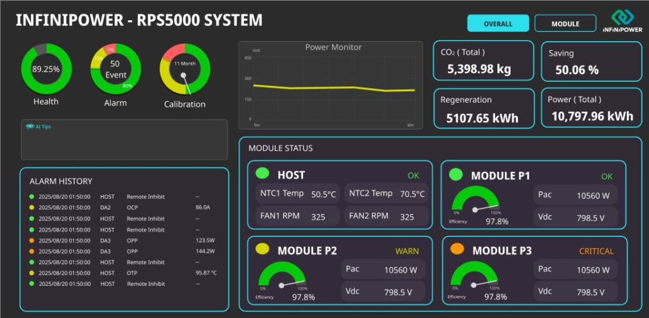649x318 pixels.
Task: Open the CO₂ (Total) card
Action: [x=483, y=61]
